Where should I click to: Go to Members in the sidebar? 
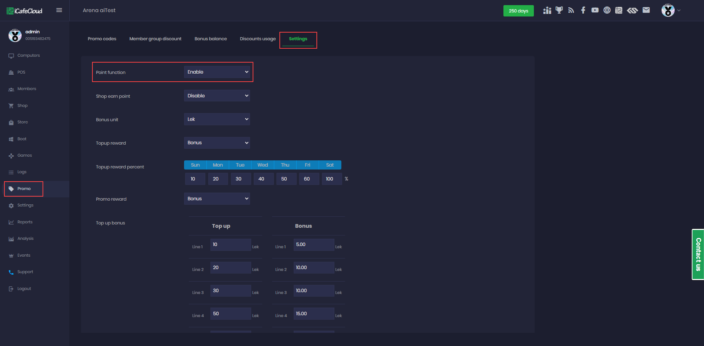(27, 89)
